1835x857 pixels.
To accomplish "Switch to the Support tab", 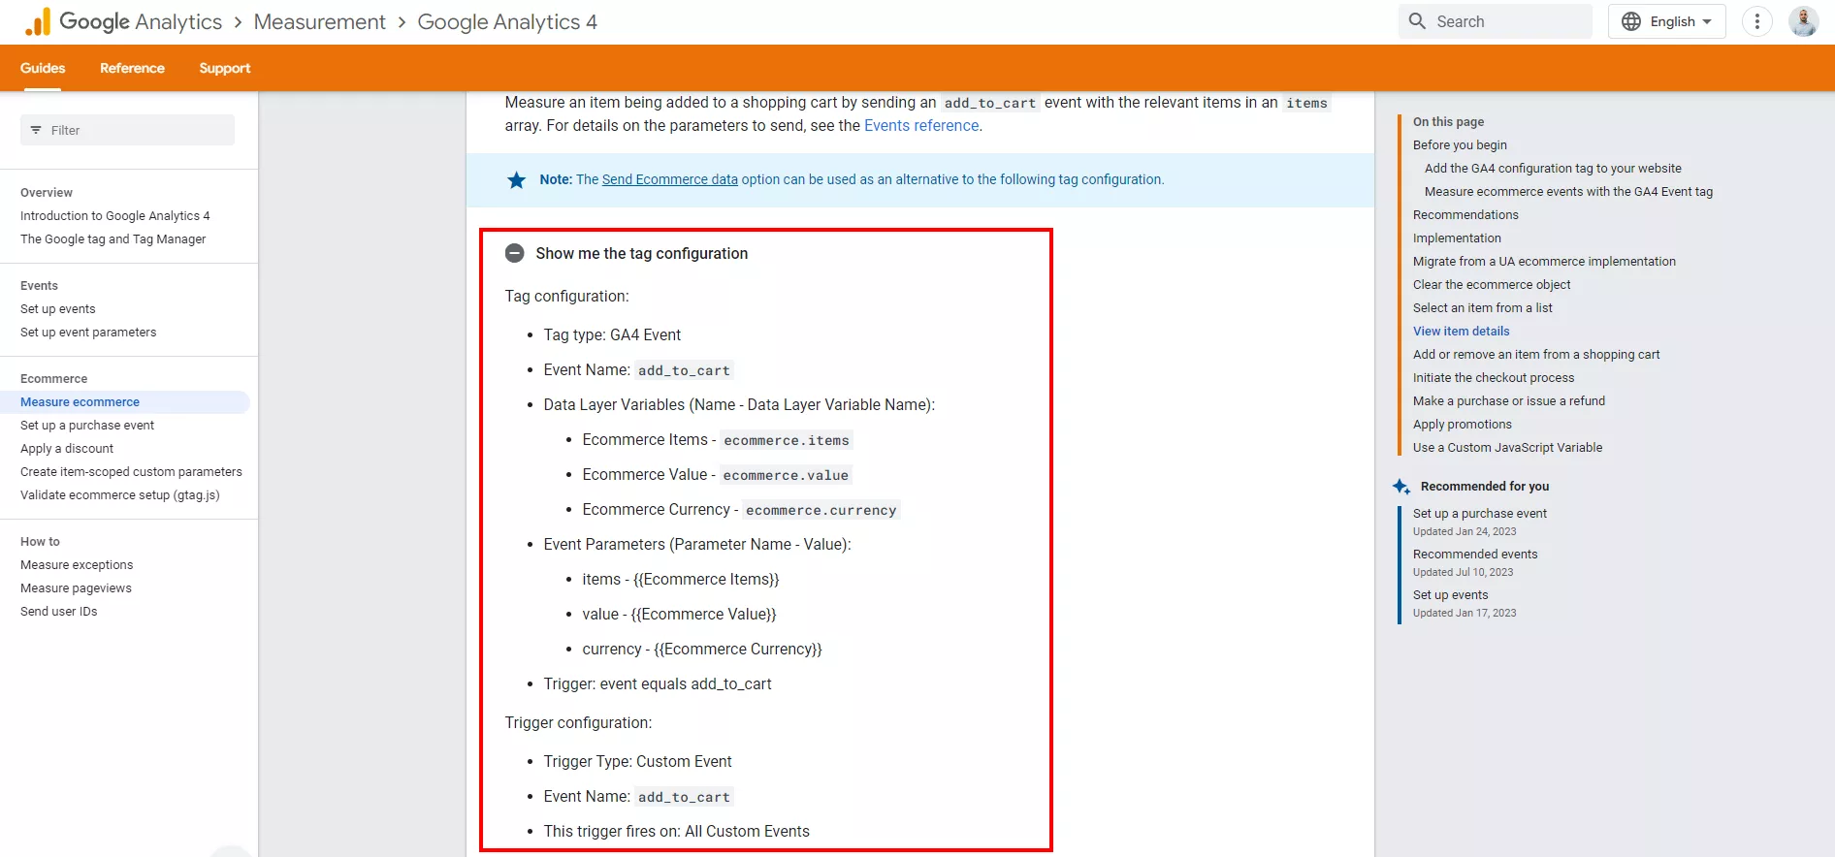I will [225, 68].
